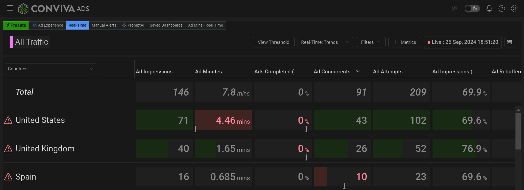Open the hamburger navigation menu
This screenshot has width=524, height=190.
pos(10,8)
